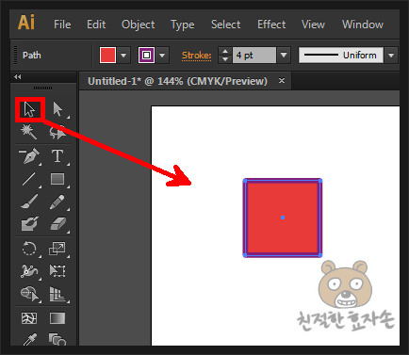
Task: Decrease stroke weight with down arrow
Action: (x=225, y=59)
